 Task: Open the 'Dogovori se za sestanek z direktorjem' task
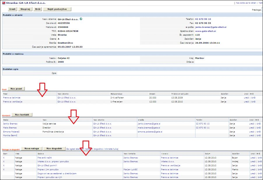57,173
